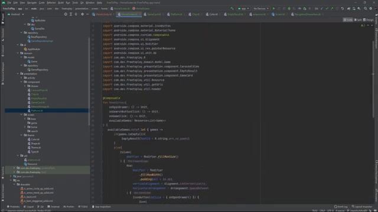Open Search Everywhere magnifier icon
This screenshot has height=212, width=378.
tap(366, 8)
